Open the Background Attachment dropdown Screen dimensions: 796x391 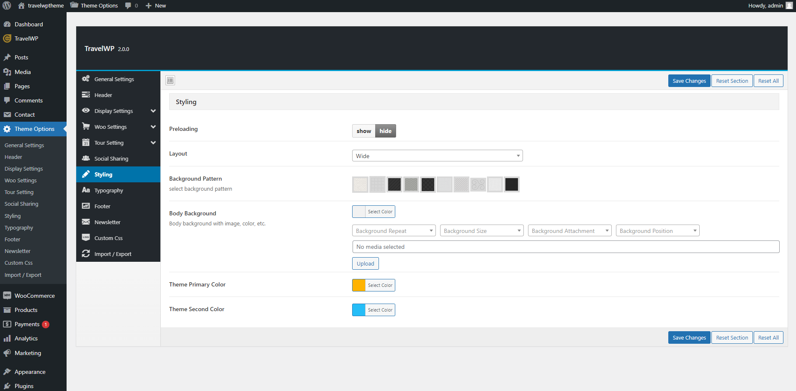point(569,231)
